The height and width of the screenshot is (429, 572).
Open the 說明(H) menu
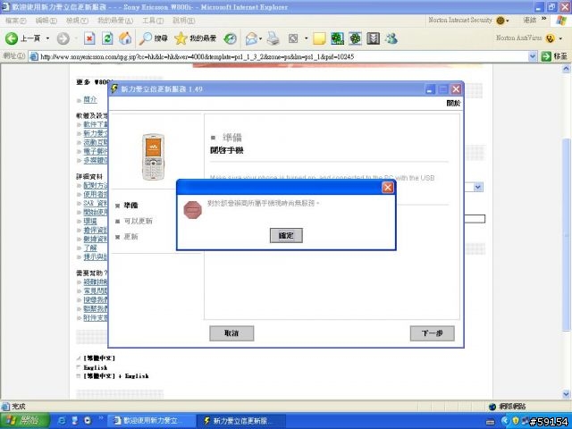[x=183, y=21]
